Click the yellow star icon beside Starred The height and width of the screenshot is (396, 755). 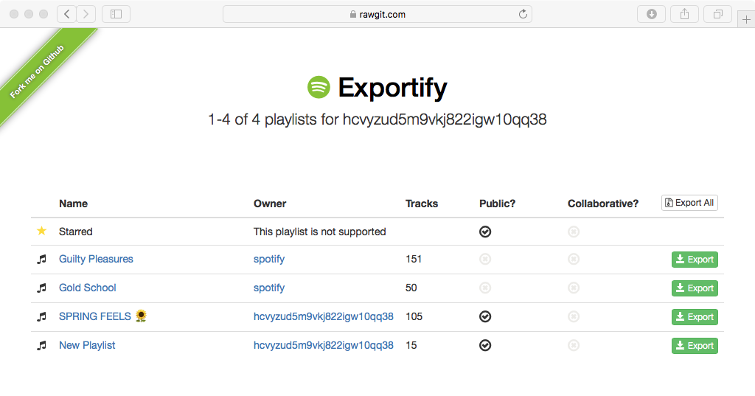(42, 231)
